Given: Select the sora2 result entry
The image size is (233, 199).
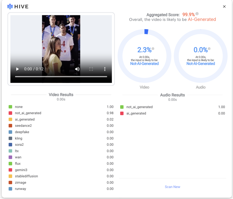Looking at the screenshot, I should [61, 144].
